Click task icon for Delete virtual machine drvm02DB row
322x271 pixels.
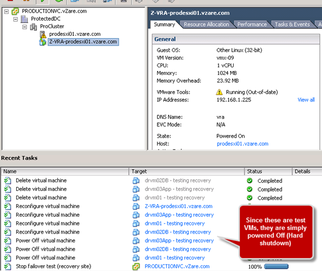[x=8, y=180]
